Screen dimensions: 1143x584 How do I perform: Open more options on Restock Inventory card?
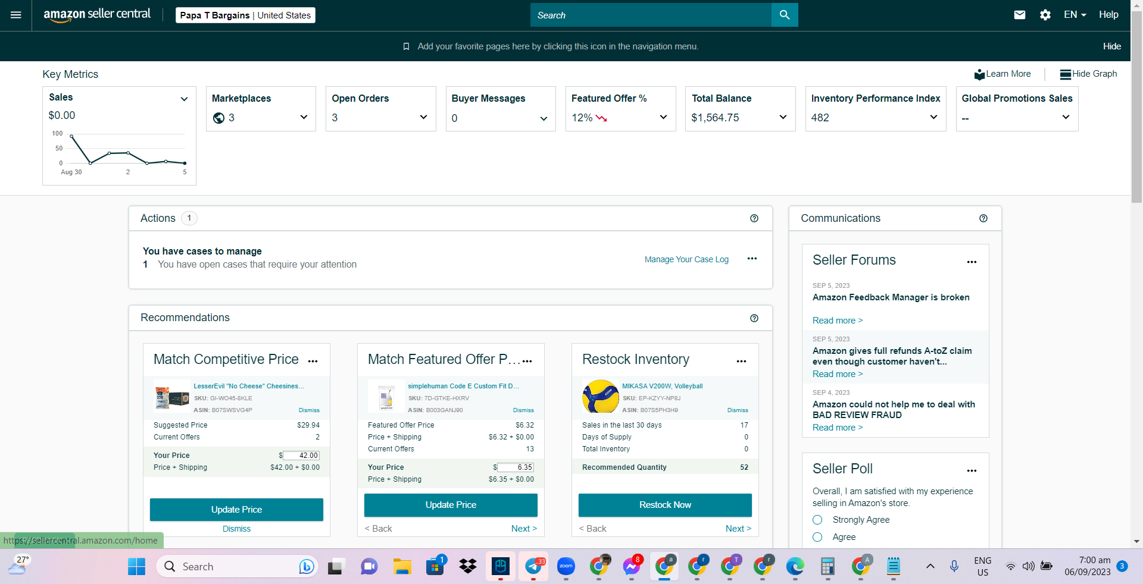(742, 361)
